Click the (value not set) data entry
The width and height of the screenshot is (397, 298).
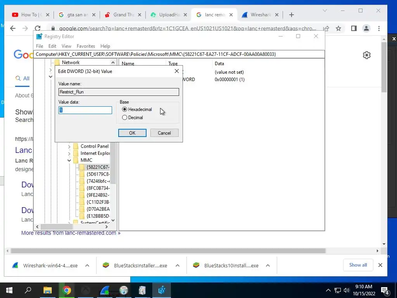229,72
